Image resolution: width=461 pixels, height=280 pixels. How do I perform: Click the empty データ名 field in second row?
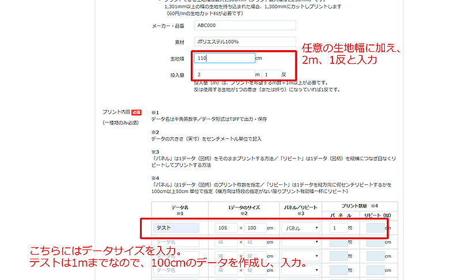[x=176, y=243]
